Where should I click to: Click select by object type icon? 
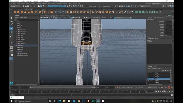point(41,6)
